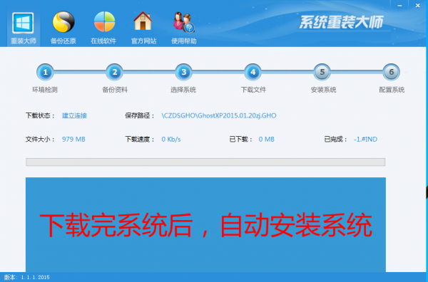
Task: Click the 979 MB file size value
Action: (73, 140)
